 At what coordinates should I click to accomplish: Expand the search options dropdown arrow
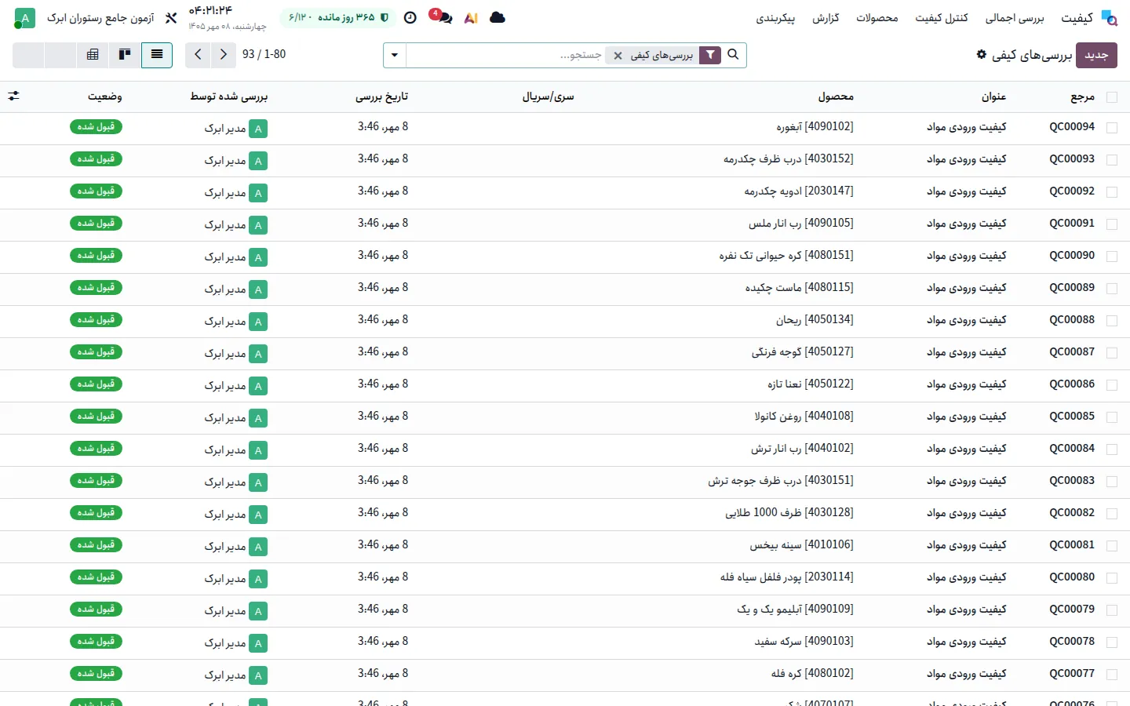click(395, 55)
